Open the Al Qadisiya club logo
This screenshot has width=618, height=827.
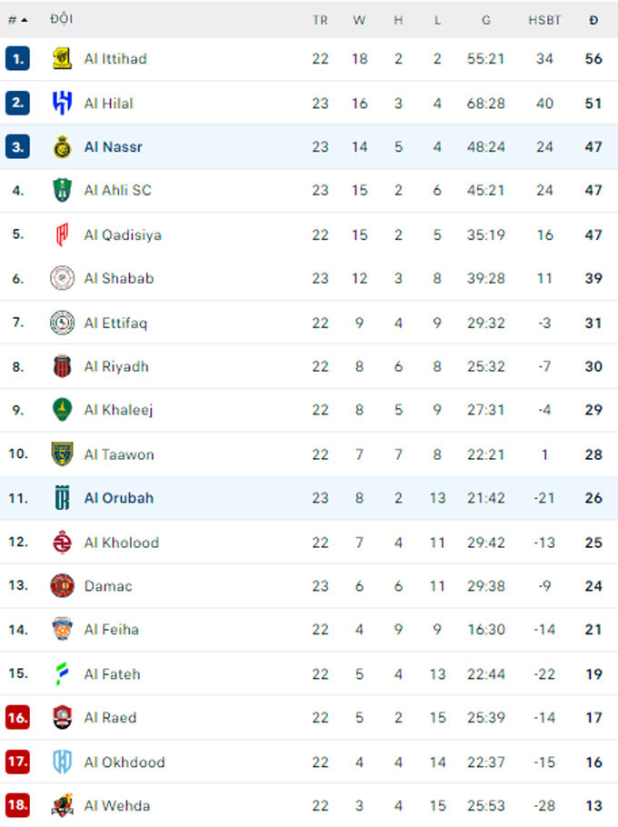pos(62,234)
